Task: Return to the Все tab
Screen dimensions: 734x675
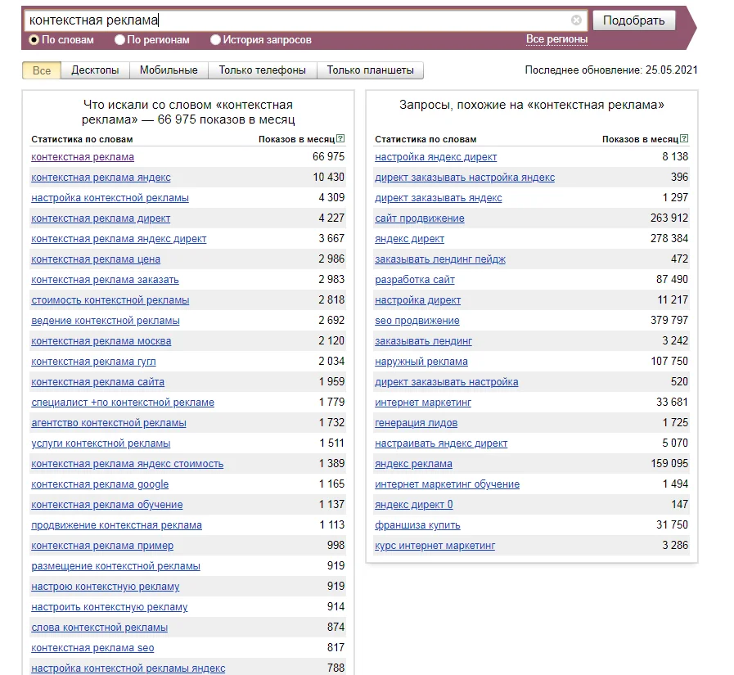Action: pyautogui.click(x=40, y=70)
